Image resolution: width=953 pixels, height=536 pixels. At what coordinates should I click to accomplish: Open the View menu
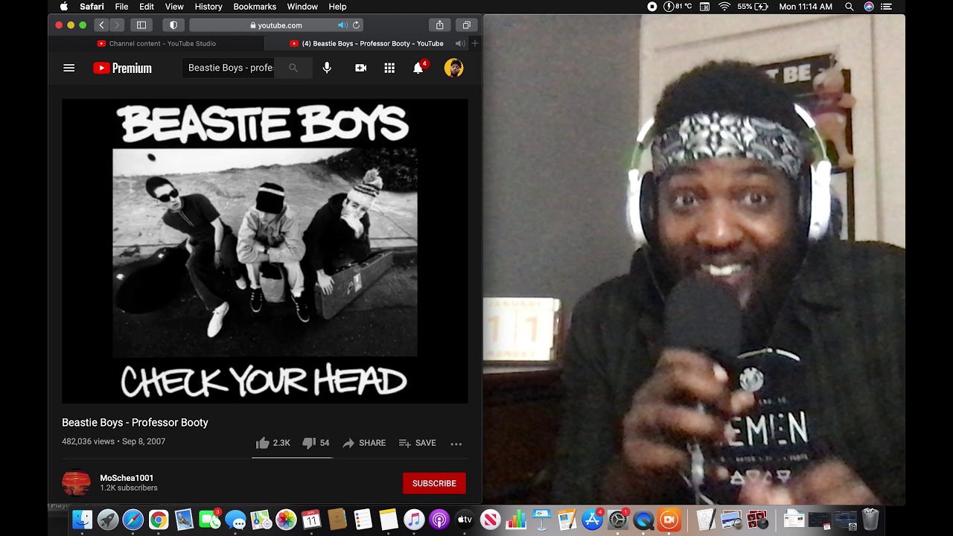(174, 7)
